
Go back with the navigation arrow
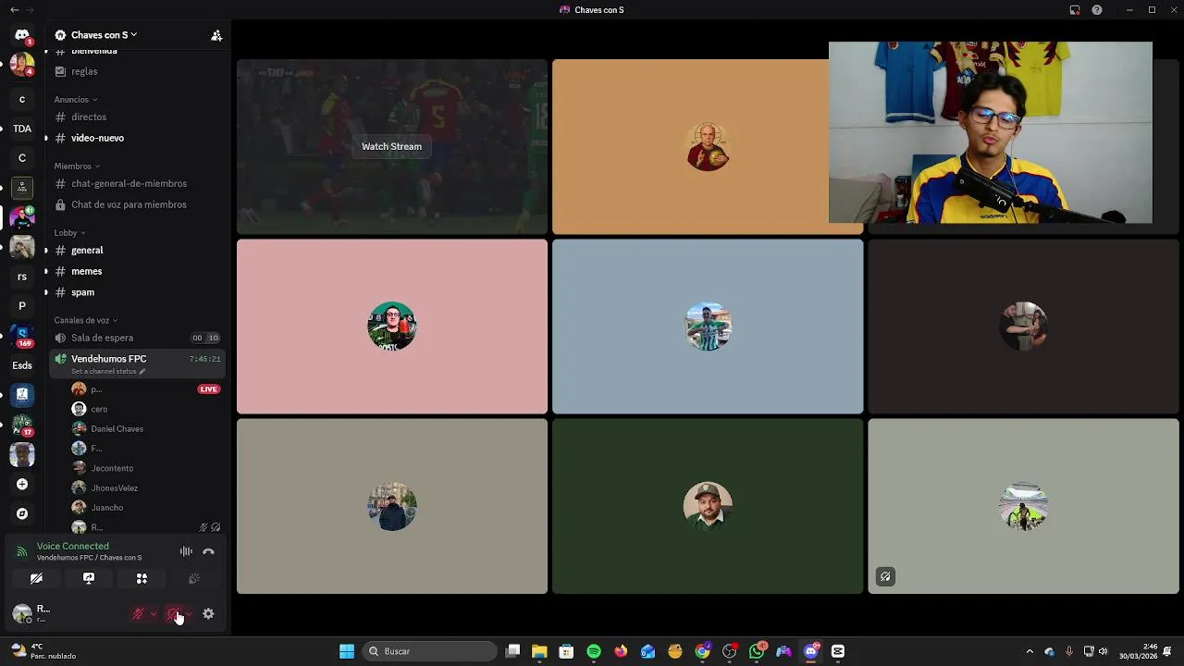click(x=14, y=10)
